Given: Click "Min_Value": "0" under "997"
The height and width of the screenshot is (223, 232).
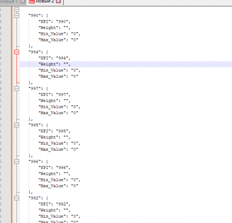Looking at the screenshot, I should (59, 107).
